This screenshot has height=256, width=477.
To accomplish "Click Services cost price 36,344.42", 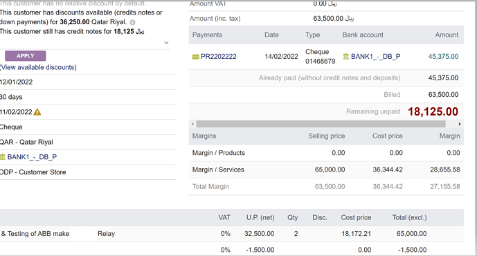I will click(x=388, y=170).
